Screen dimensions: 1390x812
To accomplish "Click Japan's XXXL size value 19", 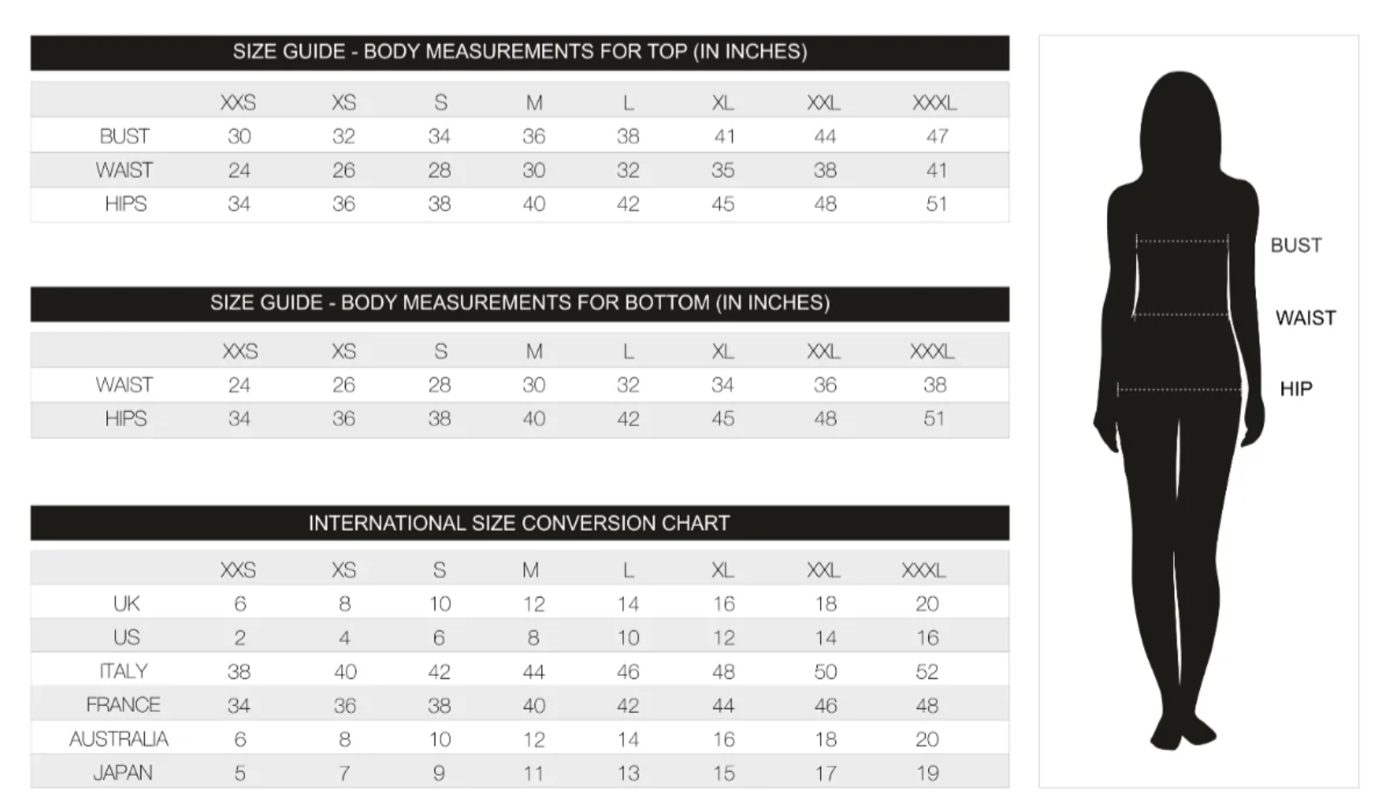I will (x=927, y=773).
